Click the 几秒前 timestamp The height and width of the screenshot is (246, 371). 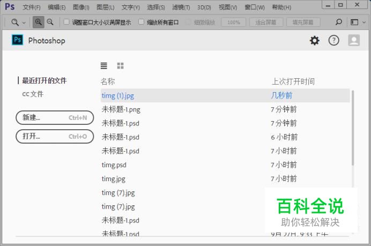[x=281, y=95]
